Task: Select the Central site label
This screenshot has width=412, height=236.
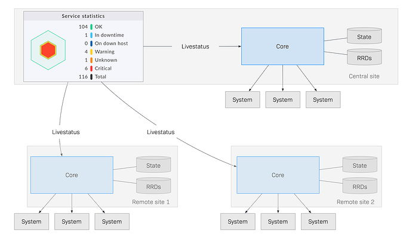Action: point(364,76)
